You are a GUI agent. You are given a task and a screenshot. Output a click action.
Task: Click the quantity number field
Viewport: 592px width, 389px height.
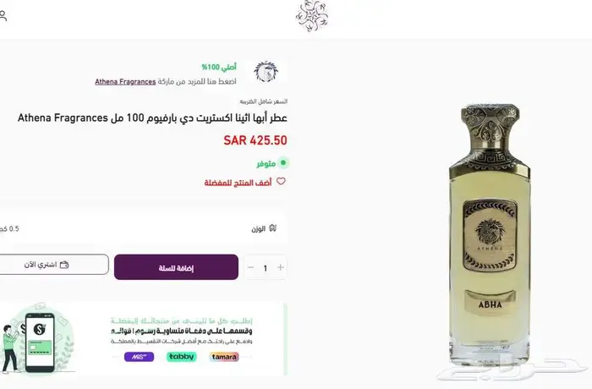pos(266,268)
